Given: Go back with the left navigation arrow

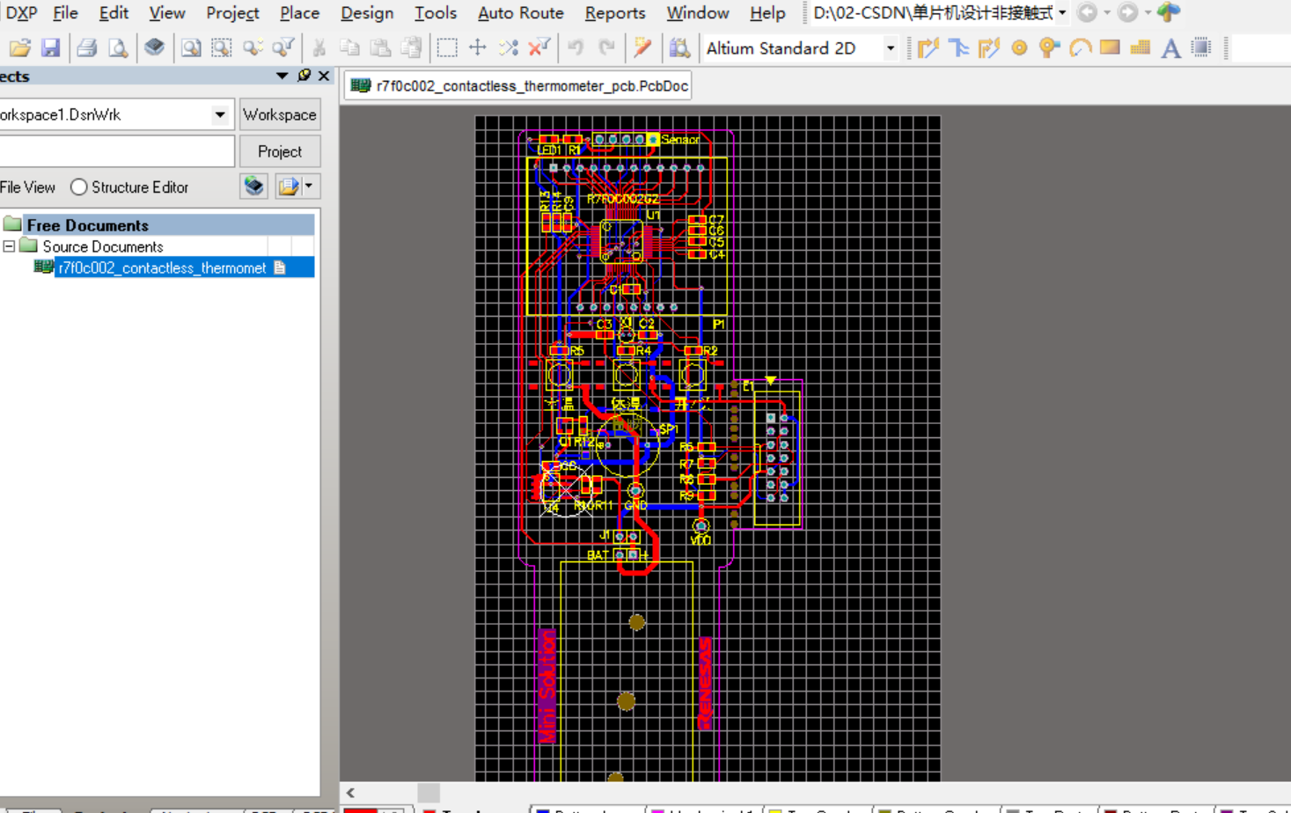Looking at the screenshot, I should (x=1088, y=12).
